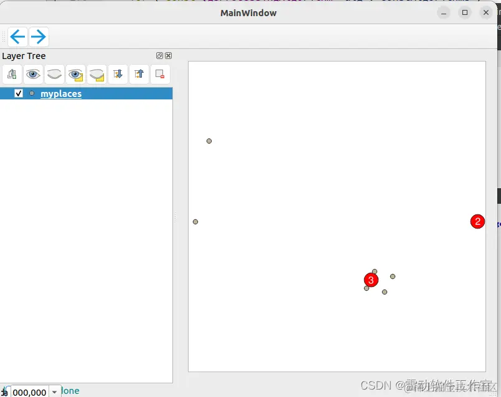Maximize the MainWindow

click(x=465, y=13)
